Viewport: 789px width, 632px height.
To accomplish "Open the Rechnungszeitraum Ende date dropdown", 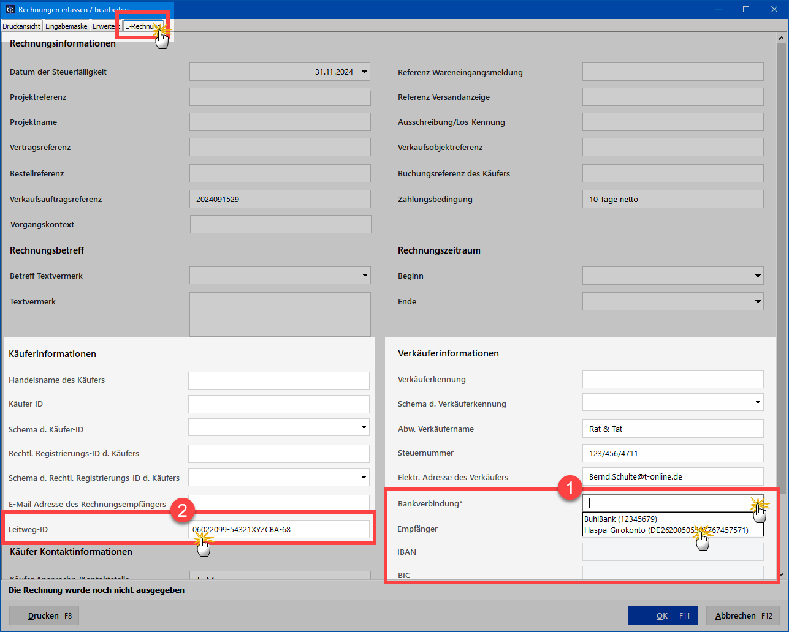I will (x=758, y=301).
